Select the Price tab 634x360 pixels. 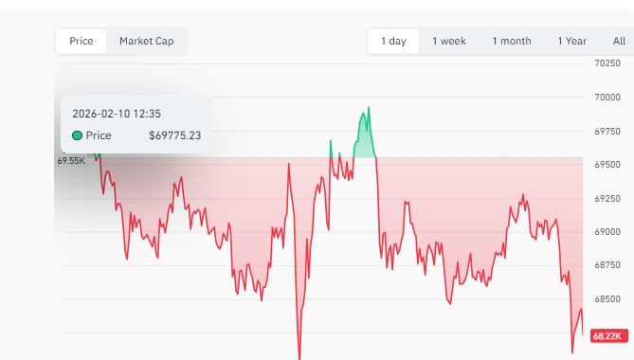click(x=81, y=41)
